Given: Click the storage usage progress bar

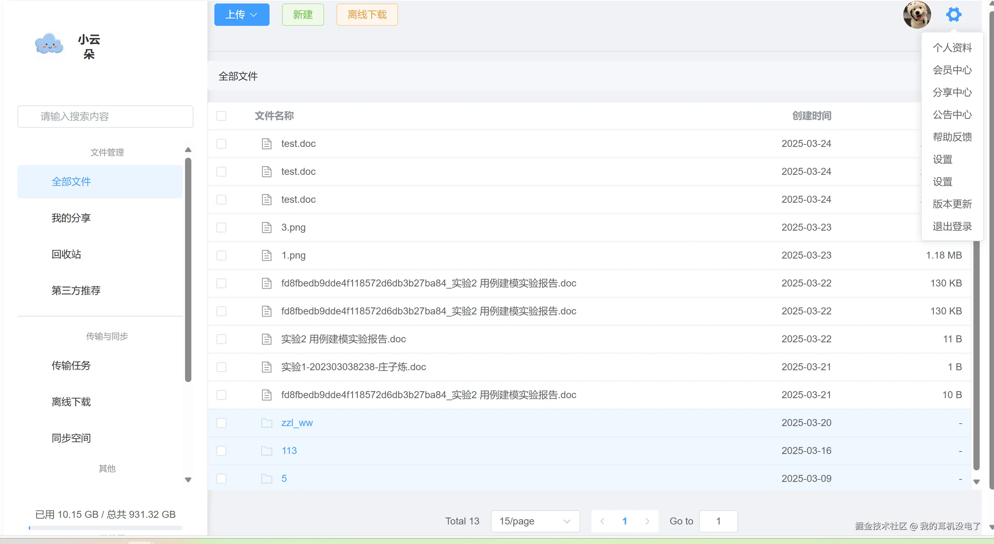Looking at the screenshot, I should point(105,528).
